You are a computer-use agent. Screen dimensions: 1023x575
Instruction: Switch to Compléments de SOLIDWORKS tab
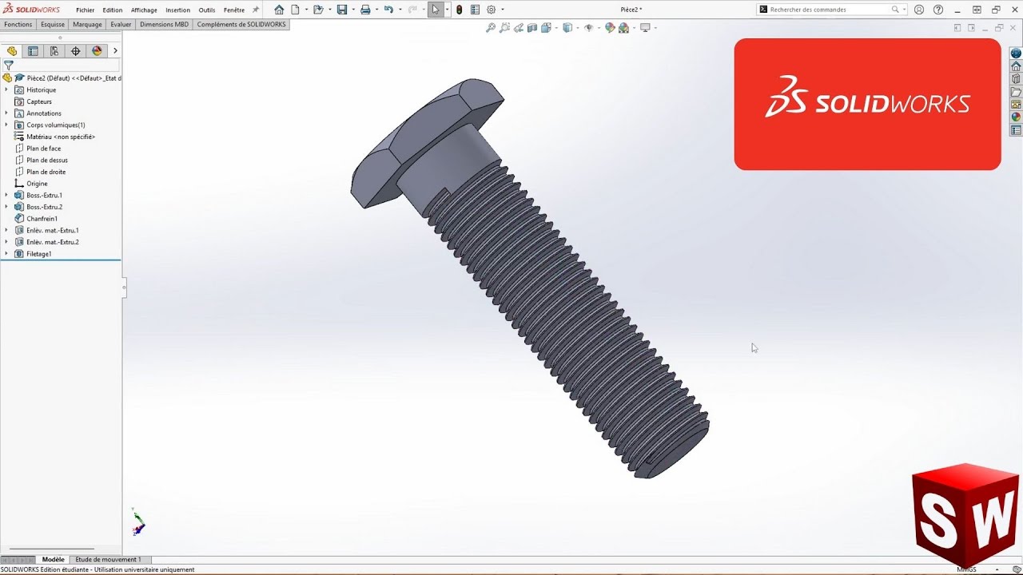(x=241, y=25)
